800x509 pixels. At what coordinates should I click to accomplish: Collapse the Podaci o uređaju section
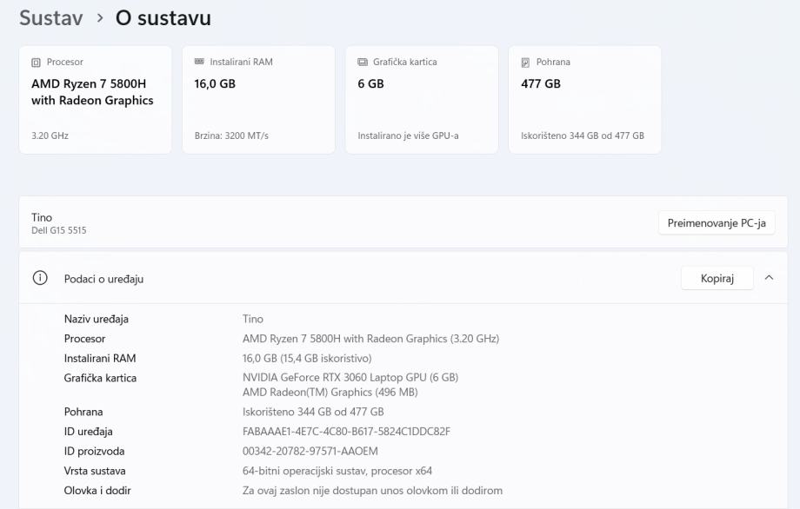click(x=769, y=278)
